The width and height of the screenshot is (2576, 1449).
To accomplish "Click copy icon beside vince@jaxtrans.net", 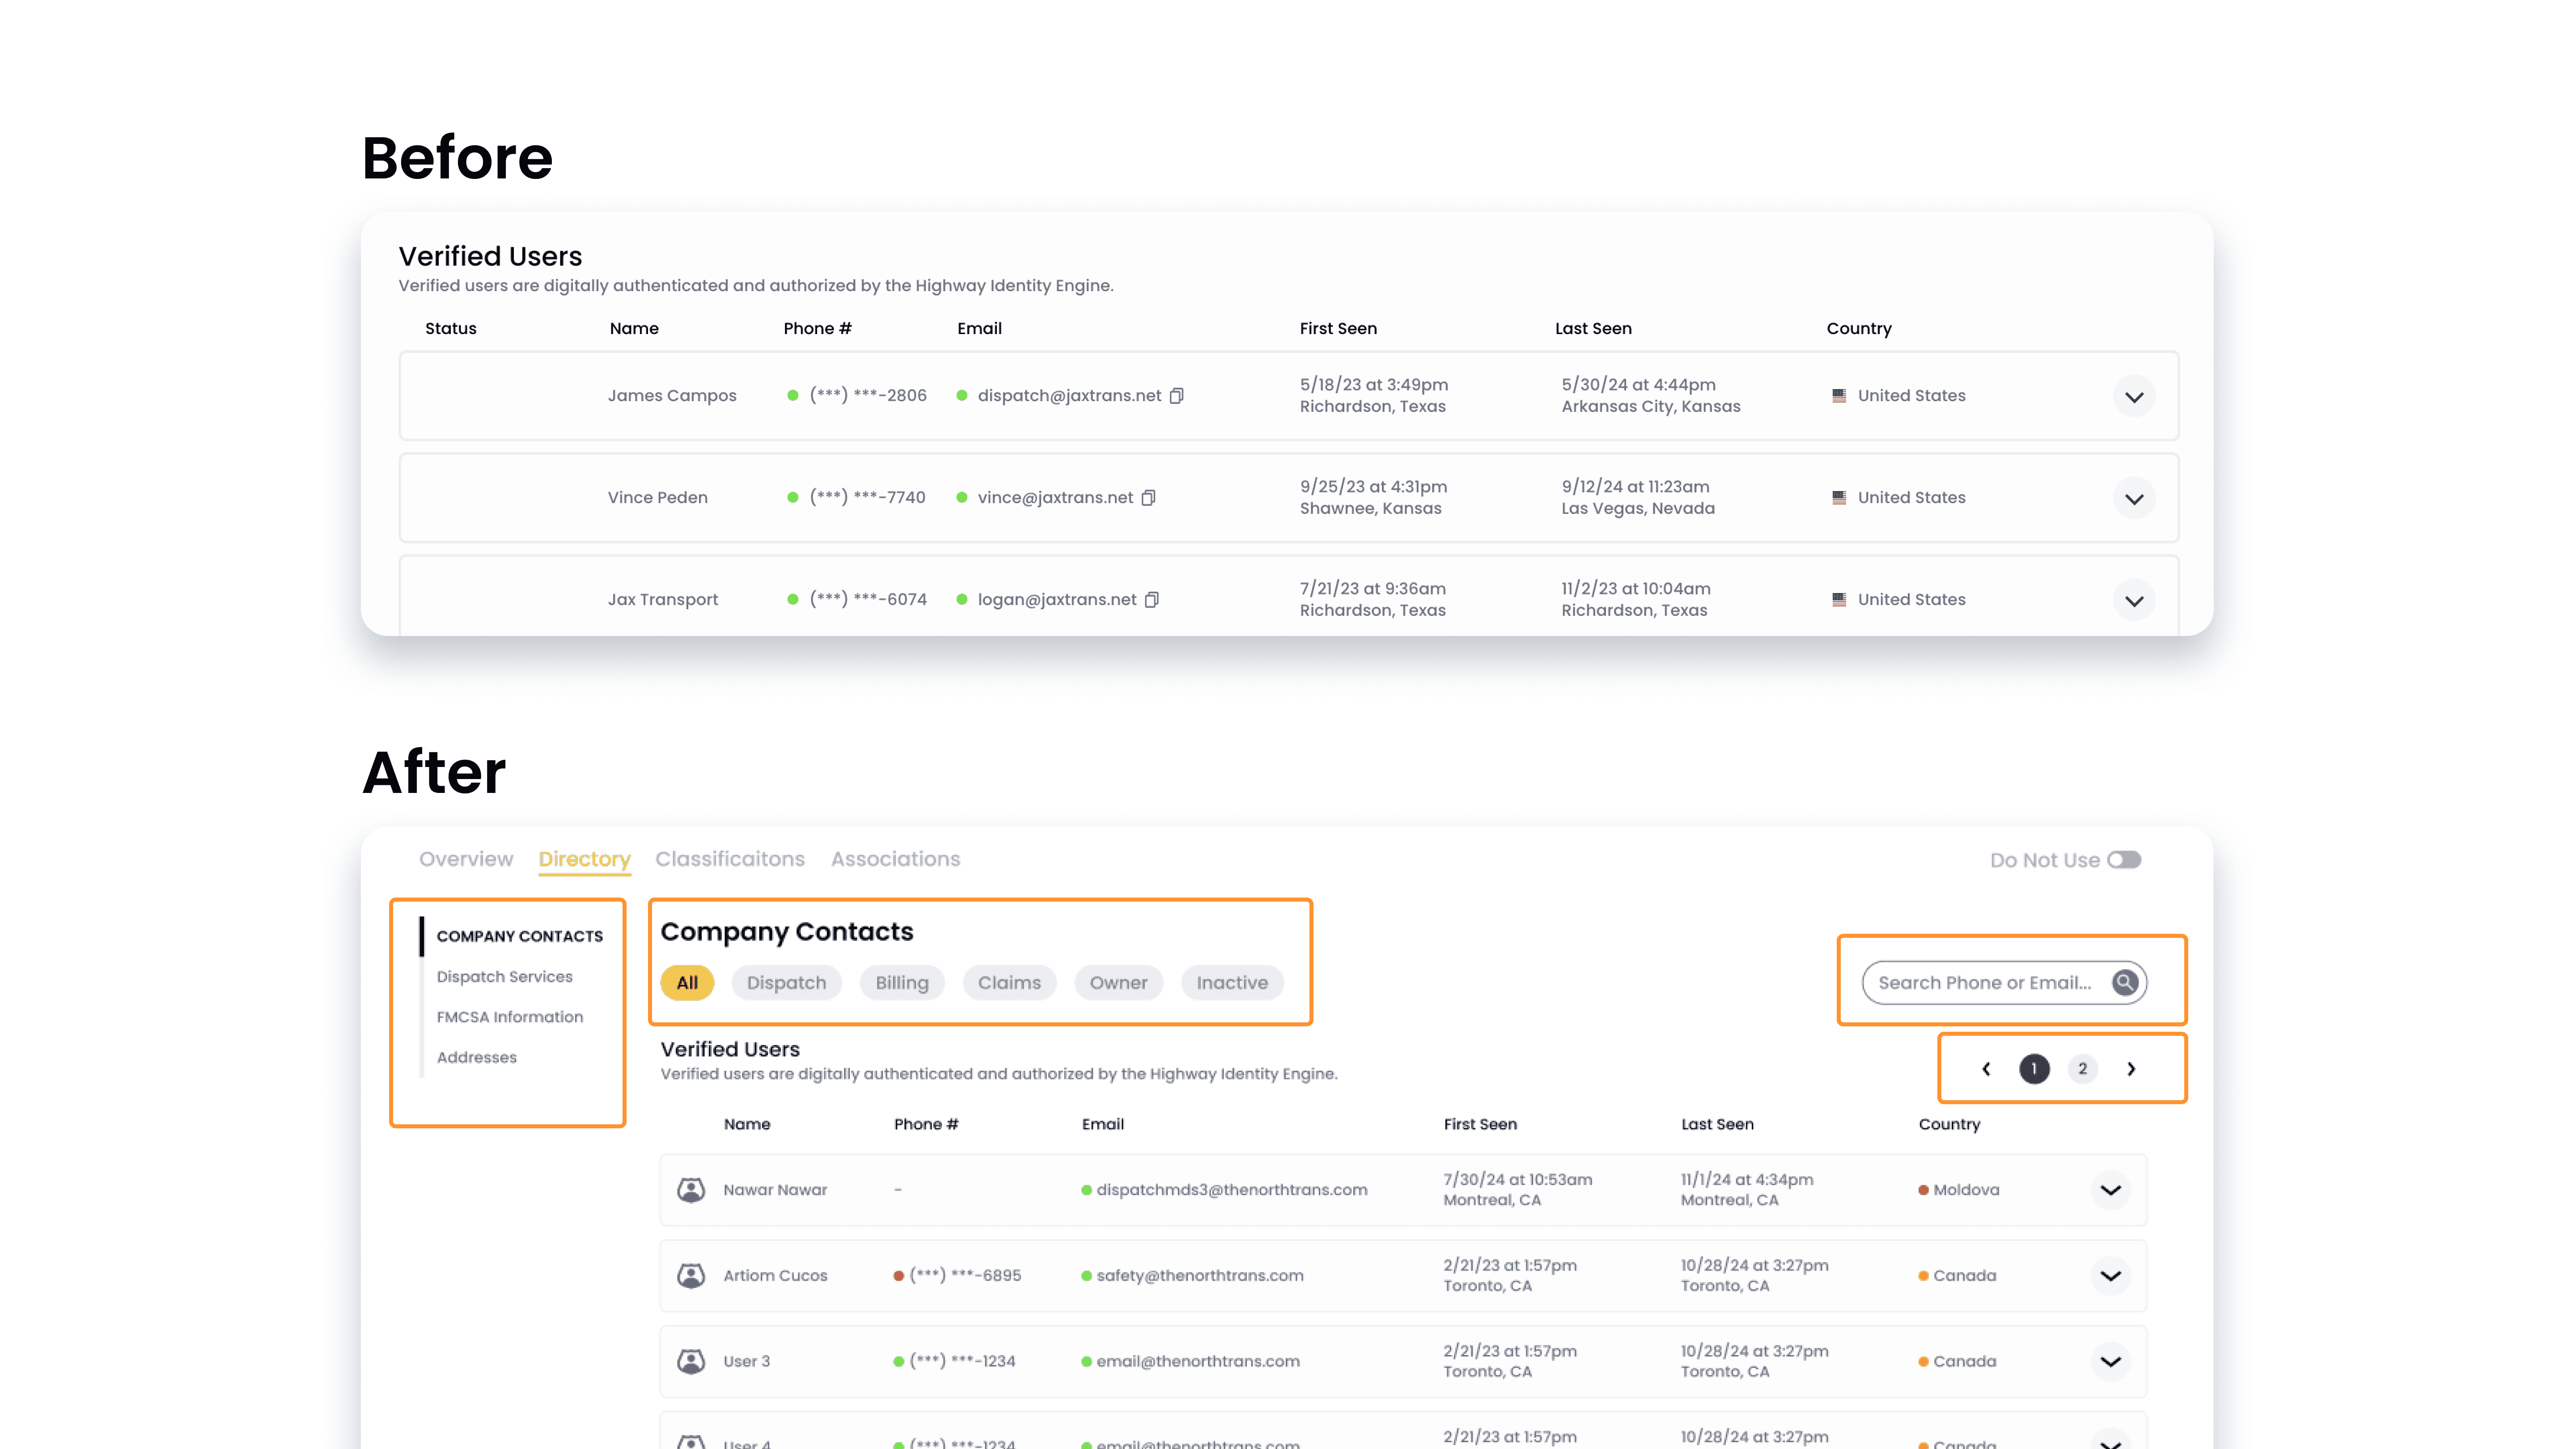I will (x=1149, y=498).
